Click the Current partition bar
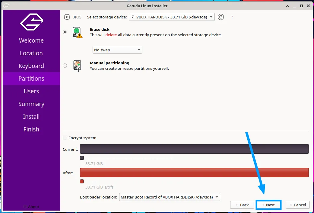 (x=194, y=149)
